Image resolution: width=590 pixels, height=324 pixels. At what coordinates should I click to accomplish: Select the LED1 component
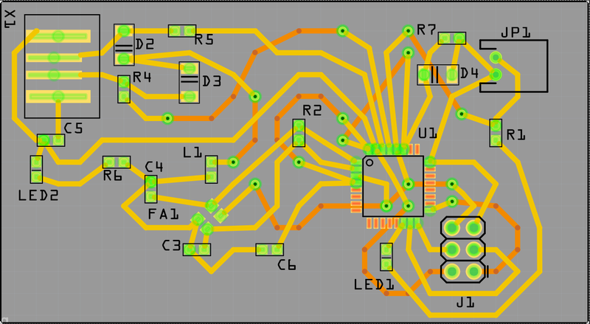(386, 257)
